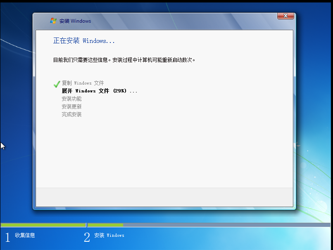Screen dimensions: 333x250
Task: Click the stage number 2
Action: tap(87, 237)
